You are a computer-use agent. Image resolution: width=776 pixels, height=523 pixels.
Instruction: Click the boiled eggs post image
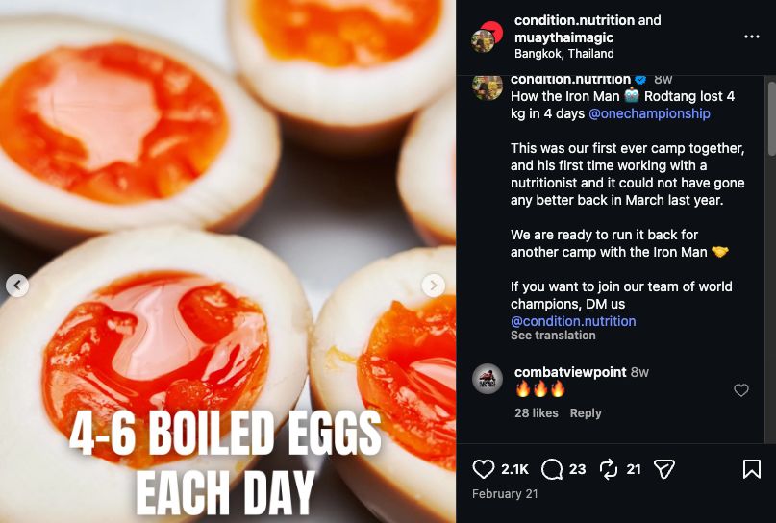[x=228, y=192]
